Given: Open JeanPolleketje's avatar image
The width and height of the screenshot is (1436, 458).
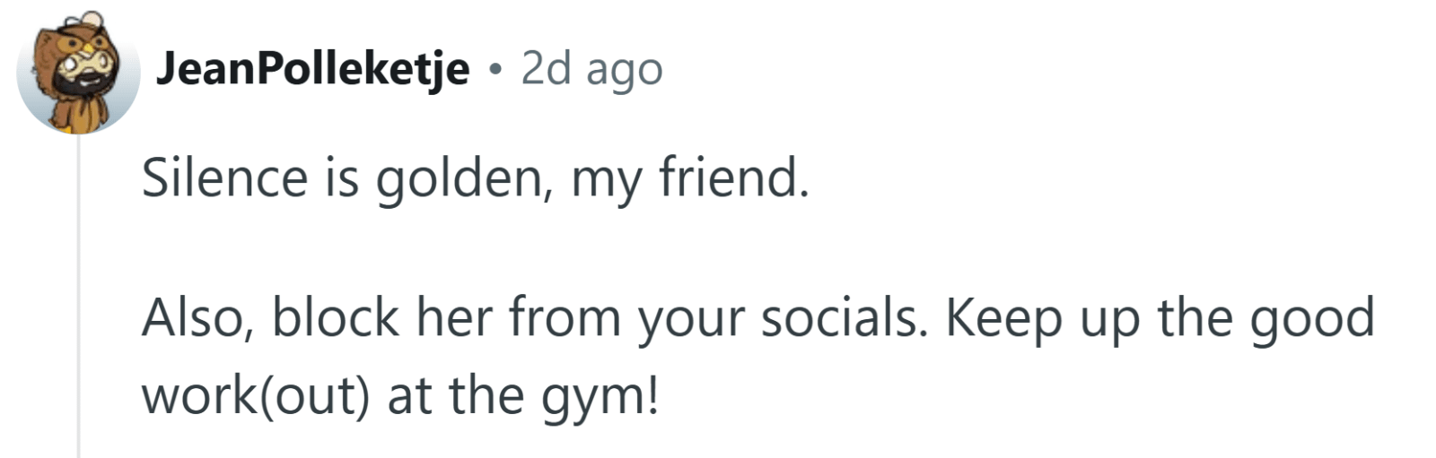Looking at the screenshot, I should tap(78, 73).
